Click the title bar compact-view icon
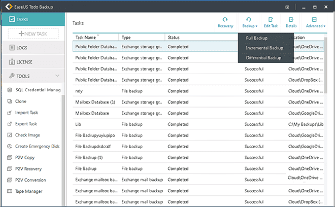The width and height of the screenshot is (335, 207). coord(287,7)
